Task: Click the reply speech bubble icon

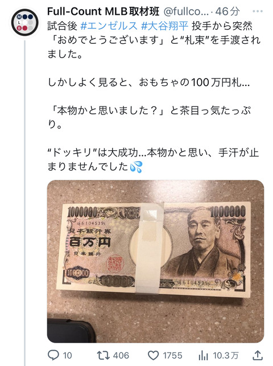Action: coord(53,355)
